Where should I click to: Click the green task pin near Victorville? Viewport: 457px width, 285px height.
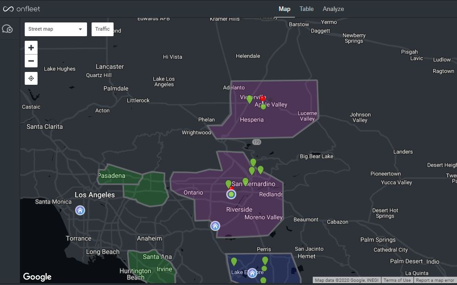[250, 99]
